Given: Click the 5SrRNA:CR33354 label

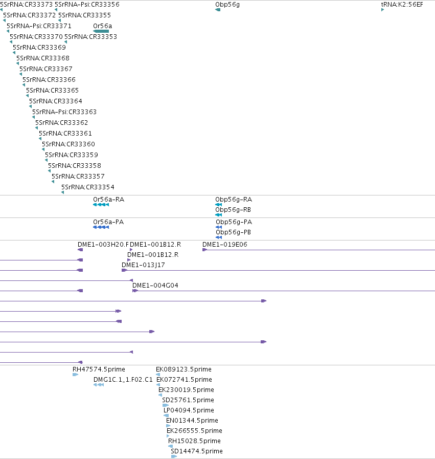Looking at the screenshot, I should (x=88, y=187).
